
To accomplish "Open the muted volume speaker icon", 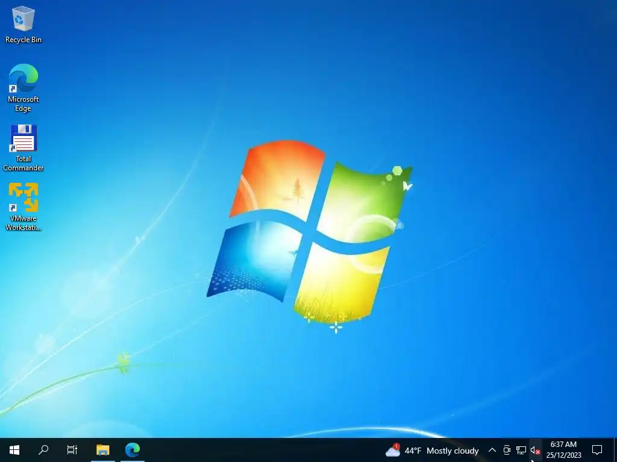I will 535,450.
